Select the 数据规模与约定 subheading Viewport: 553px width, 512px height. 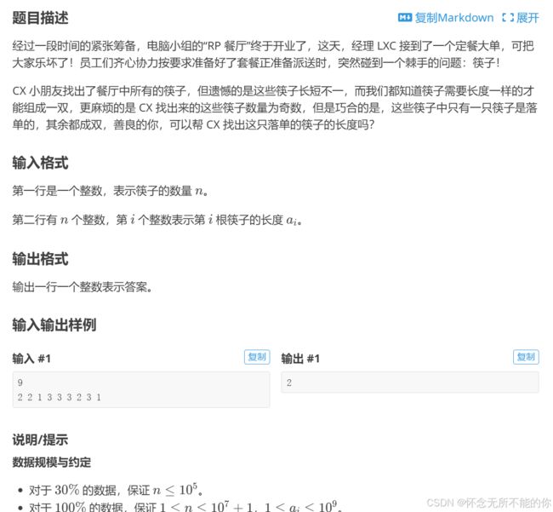click(x=52, y=462)
